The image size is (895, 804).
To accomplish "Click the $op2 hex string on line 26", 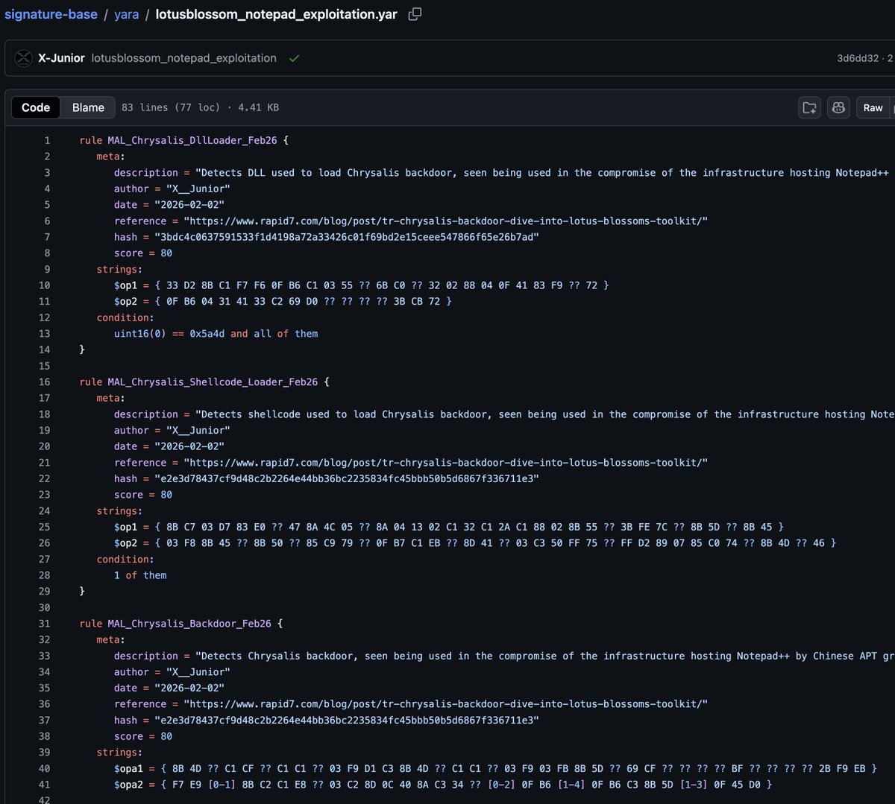I will (x=495, y=542).
